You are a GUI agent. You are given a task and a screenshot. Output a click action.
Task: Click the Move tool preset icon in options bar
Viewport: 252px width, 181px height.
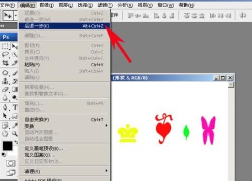click(x=8, y=15)
